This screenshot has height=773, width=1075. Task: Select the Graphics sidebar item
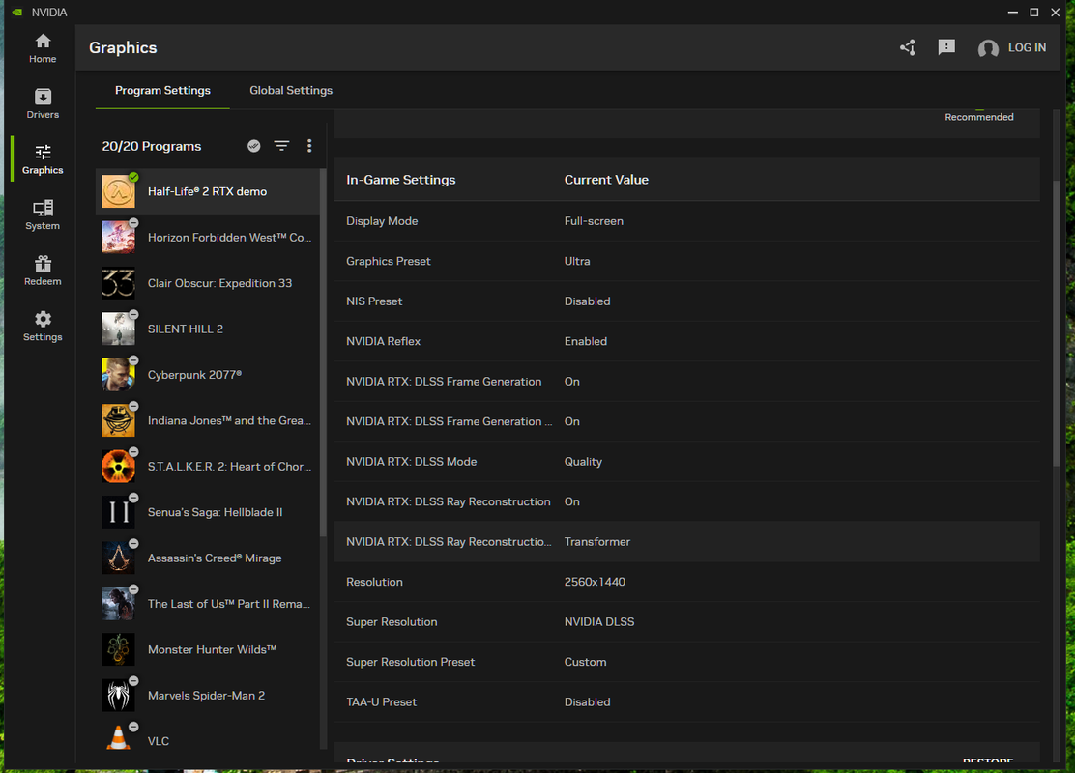pos(43,159)
